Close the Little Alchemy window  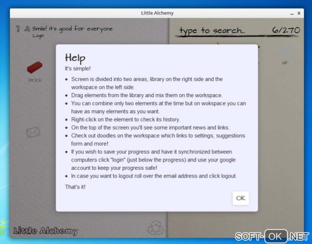(x=299, y=13)
